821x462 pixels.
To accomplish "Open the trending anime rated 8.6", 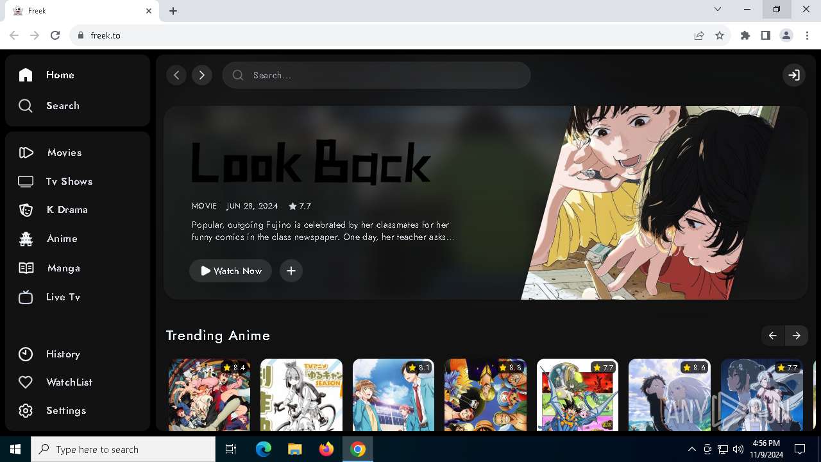I will tap(670, 395).
